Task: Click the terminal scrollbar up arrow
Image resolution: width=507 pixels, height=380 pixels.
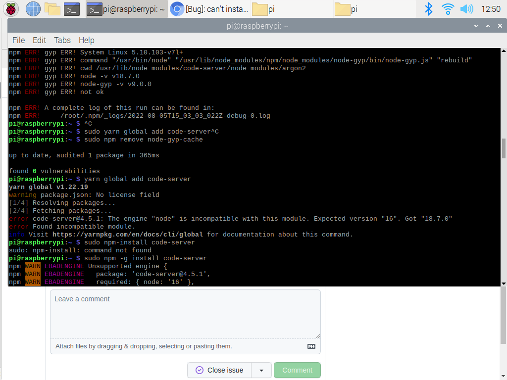Action: (x=504, y=51)
